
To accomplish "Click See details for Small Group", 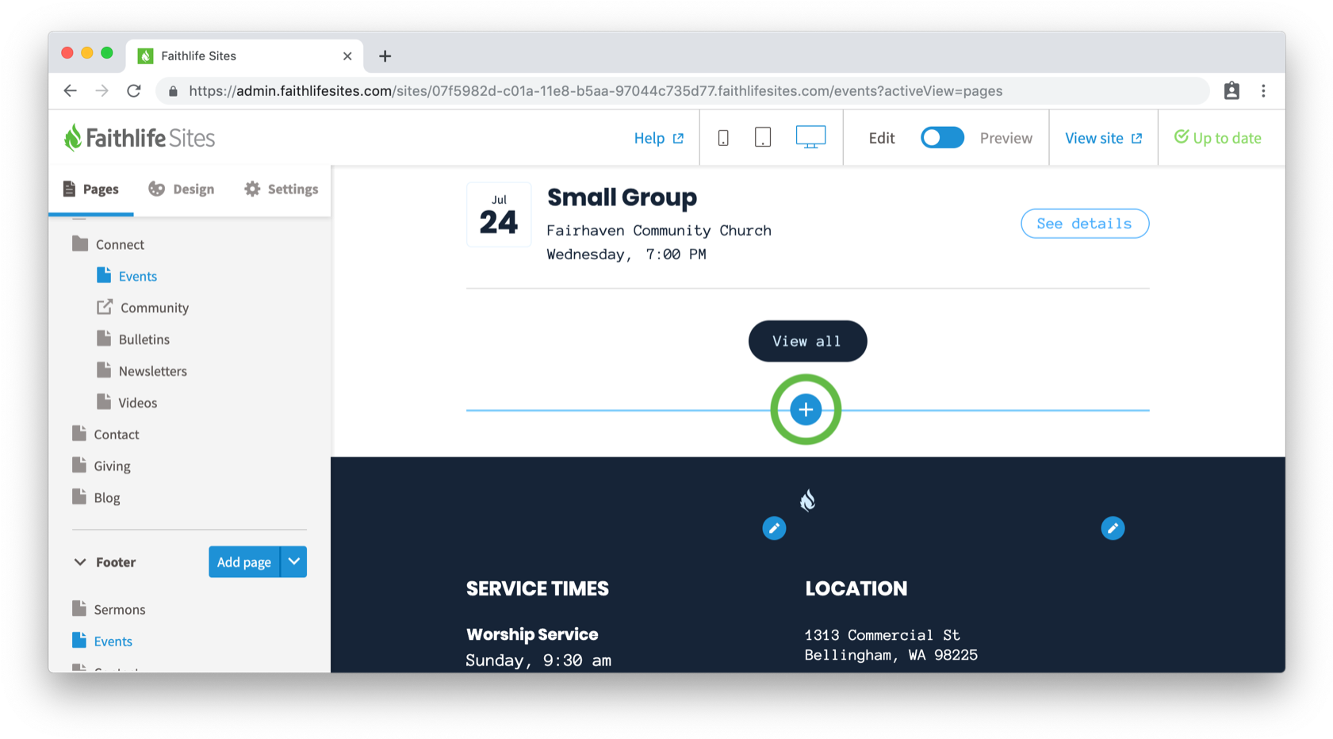I will 1085,224.
